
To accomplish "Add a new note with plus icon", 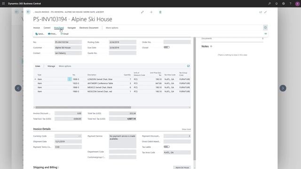I will point(211,46).
